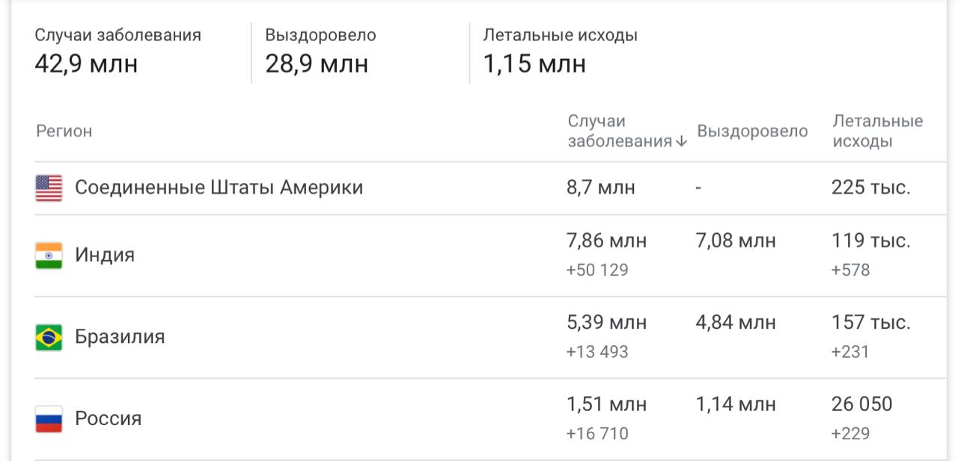Click the United States flag icon

(x=49, y=188)
